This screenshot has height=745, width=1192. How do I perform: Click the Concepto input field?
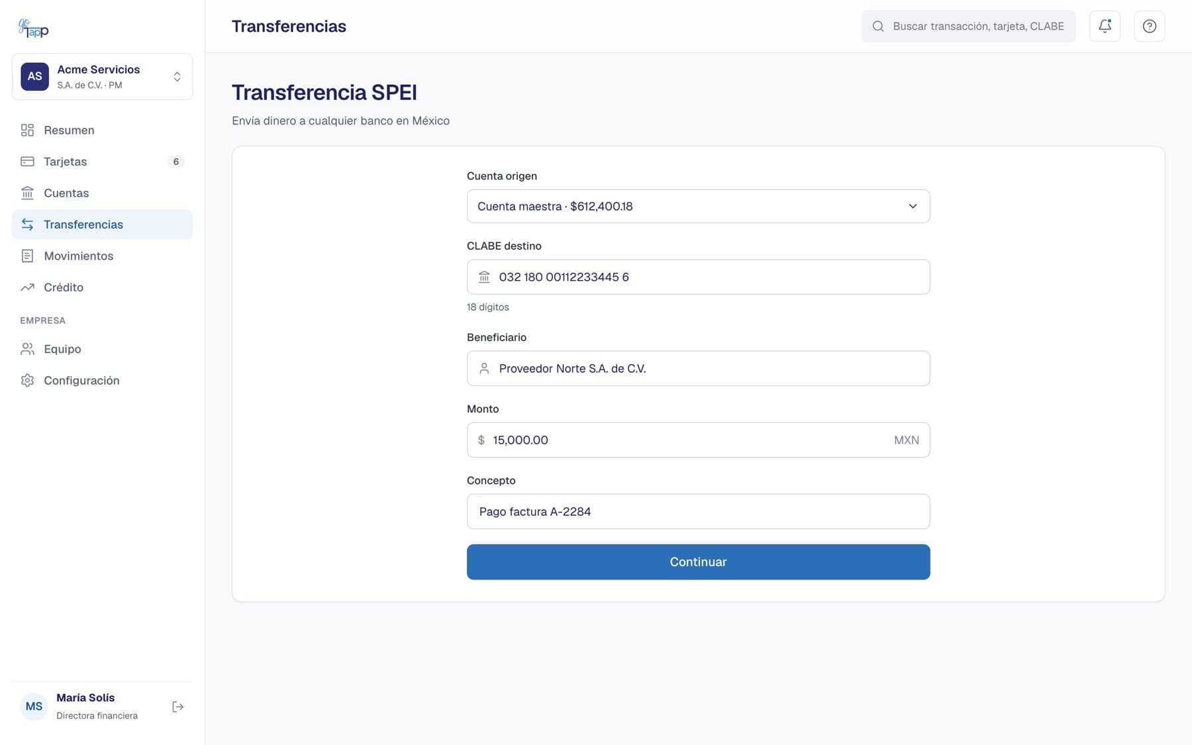pos(698,511)
